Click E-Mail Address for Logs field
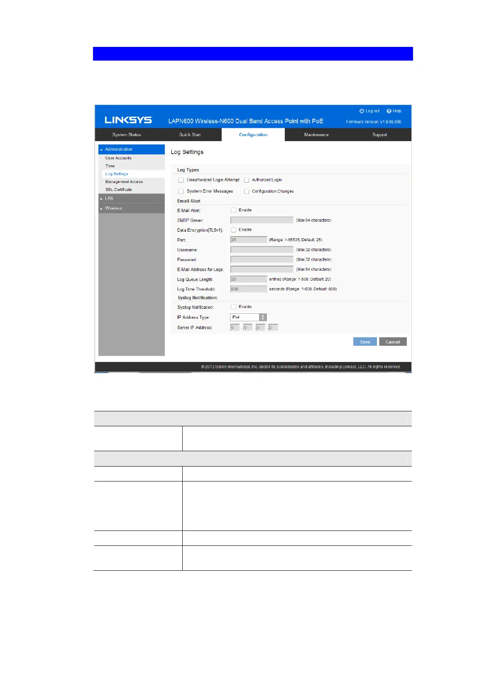Image resolution: width=494 pixels, height=699 pixels. click(262, 269)
